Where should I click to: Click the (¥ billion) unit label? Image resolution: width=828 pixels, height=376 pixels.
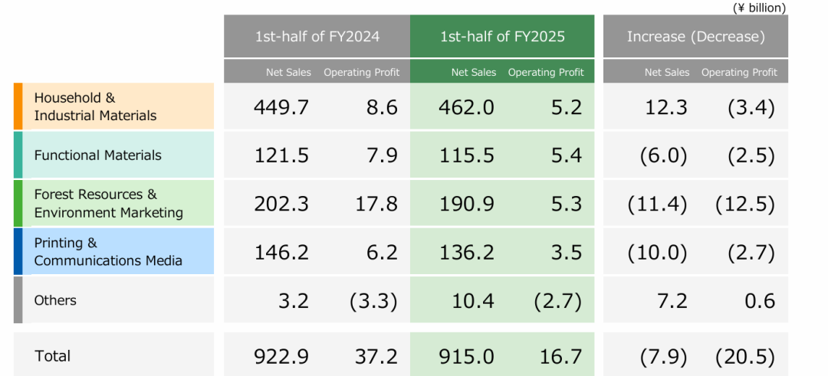pos(759,8)
